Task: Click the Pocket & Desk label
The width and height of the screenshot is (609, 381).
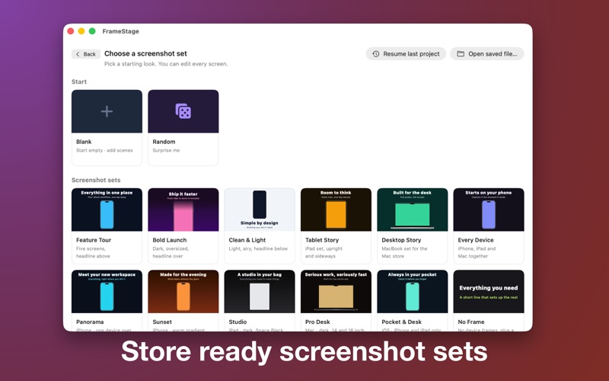Action: point(402,322)
